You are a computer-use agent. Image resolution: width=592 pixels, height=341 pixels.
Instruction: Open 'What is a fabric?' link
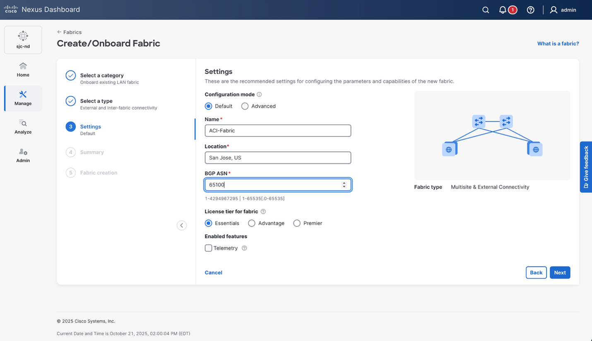pos(558,43)
